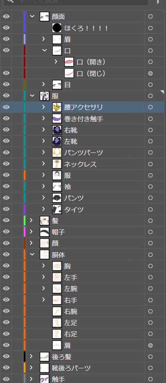Click the purple color bar of タイツ layer
The width and height of the screenshot is (166, 383).
tap(25, 209)
